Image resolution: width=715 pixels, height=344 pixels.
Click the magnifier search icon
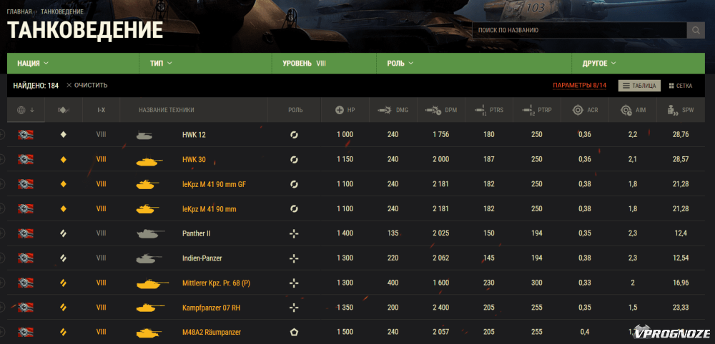[x=696, y=31]
